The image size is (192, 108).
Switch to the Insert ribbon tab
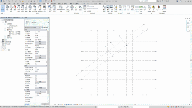pos(18,4)
